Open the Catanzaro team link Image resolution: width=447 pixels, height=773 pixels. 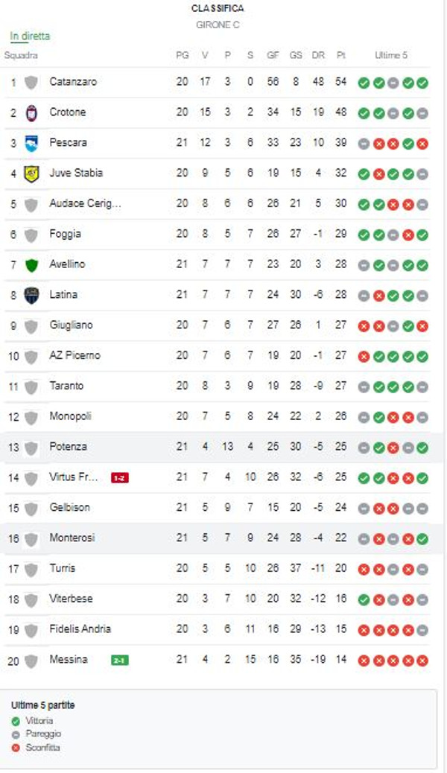(x=73, y=82)
